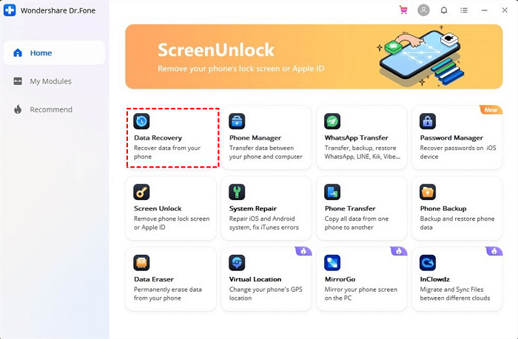Click the WhatsApp Transfer icon
This screenshot has height=339, width=518.
pos(332,121)
